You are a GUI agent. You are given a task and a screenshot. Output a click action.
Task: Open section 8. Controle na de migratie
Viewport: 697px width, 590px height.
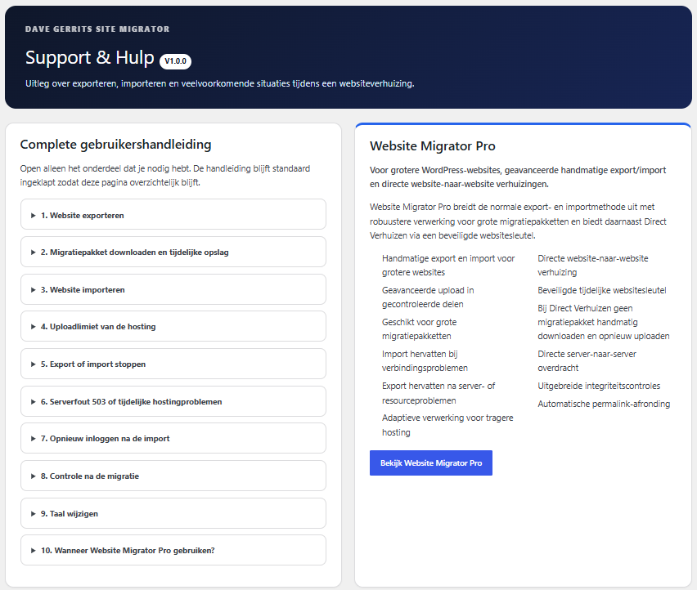[x=173, y=476]
